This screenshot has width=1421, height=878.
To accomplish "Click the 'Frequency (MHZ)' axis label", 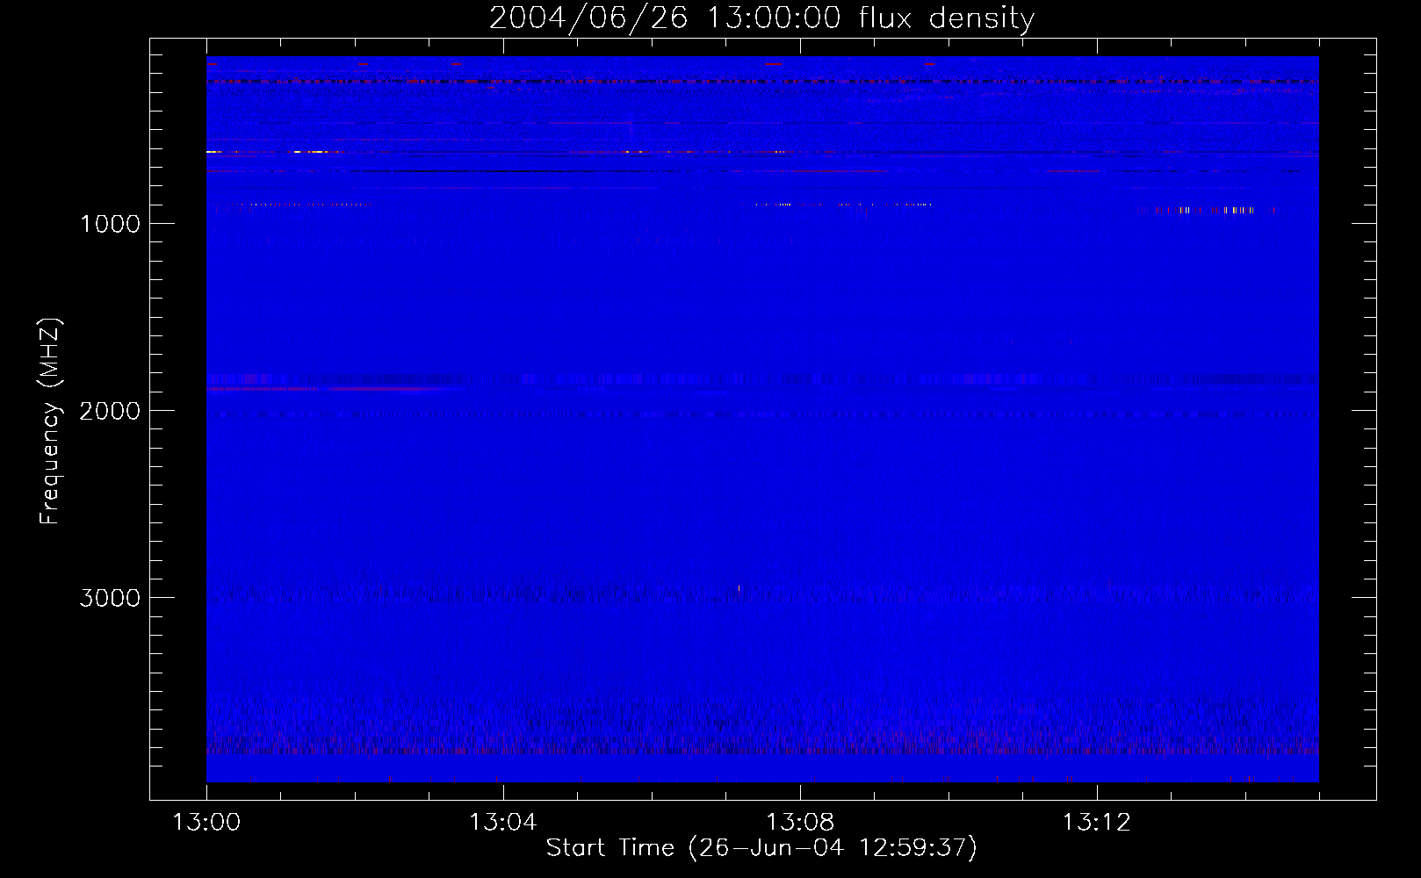I will [x=50, y=421].
